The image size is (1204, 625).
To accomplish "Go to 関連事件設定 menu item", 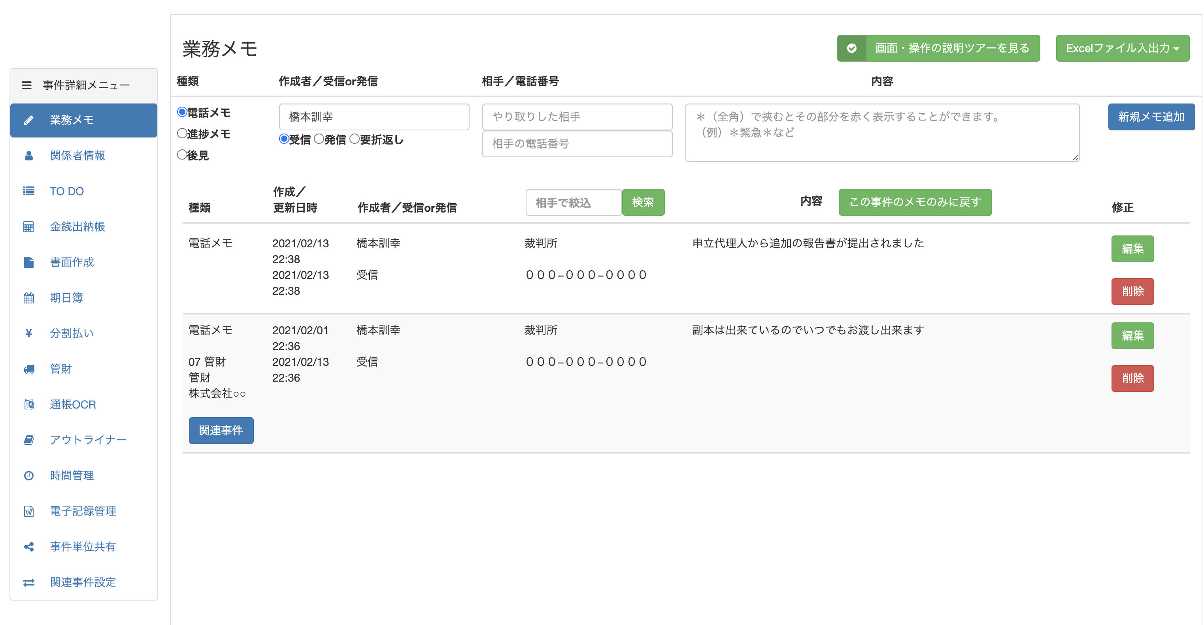I will (x=83, y=582).
